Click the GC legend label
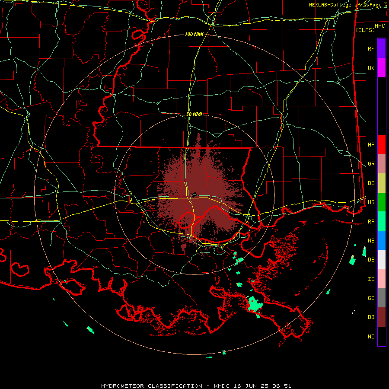This screenshot has width=389, height=389. click(371, 298)
